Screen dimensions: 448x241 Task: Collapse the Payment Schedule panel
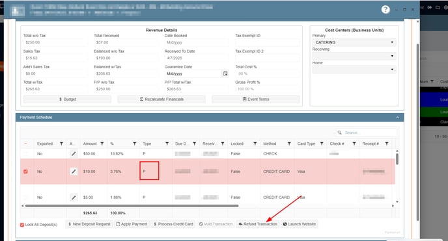tap(397, 118)
